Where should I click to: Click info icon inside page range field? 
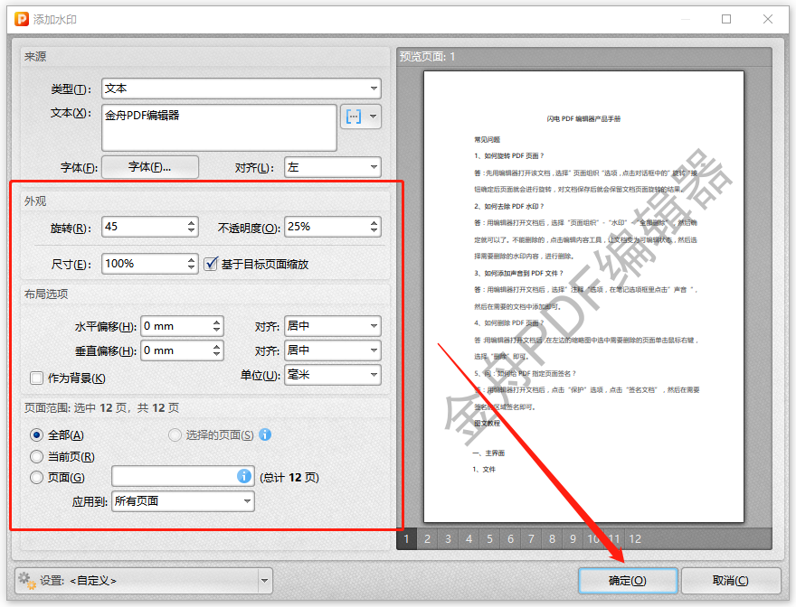(x=244, y=476)
